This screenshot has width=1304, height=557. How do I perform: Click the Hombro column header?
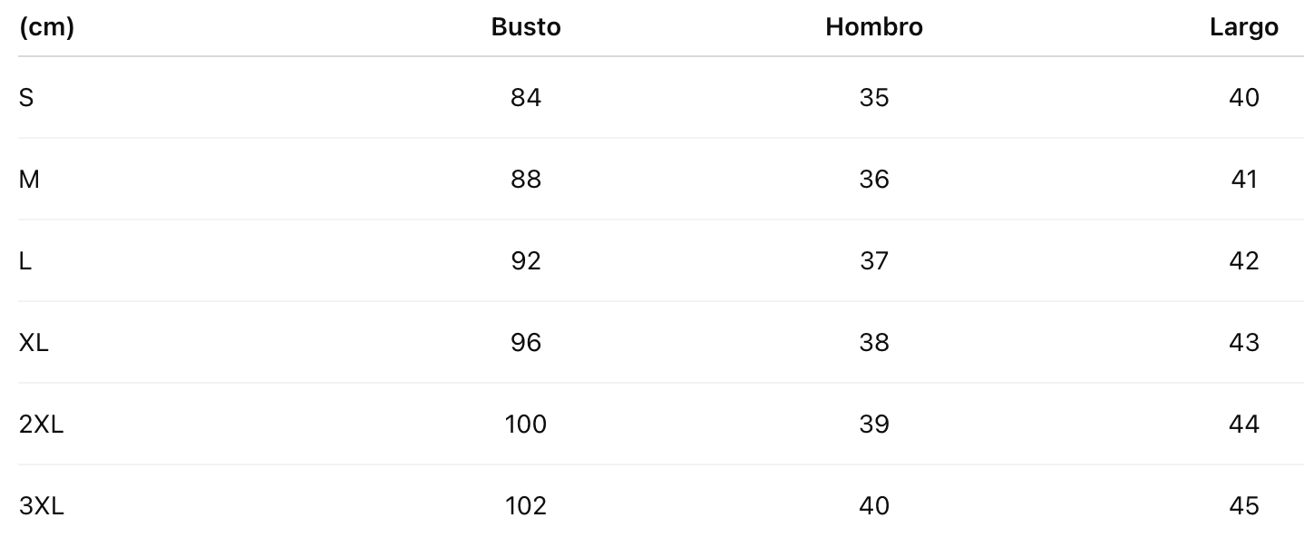pos(873,27)
